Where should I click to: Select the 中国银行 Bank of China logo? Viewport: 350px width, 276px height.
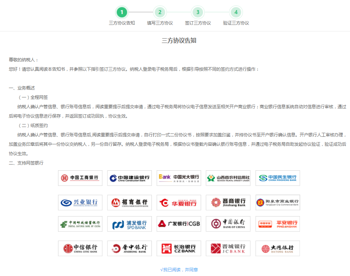point(228,224)
